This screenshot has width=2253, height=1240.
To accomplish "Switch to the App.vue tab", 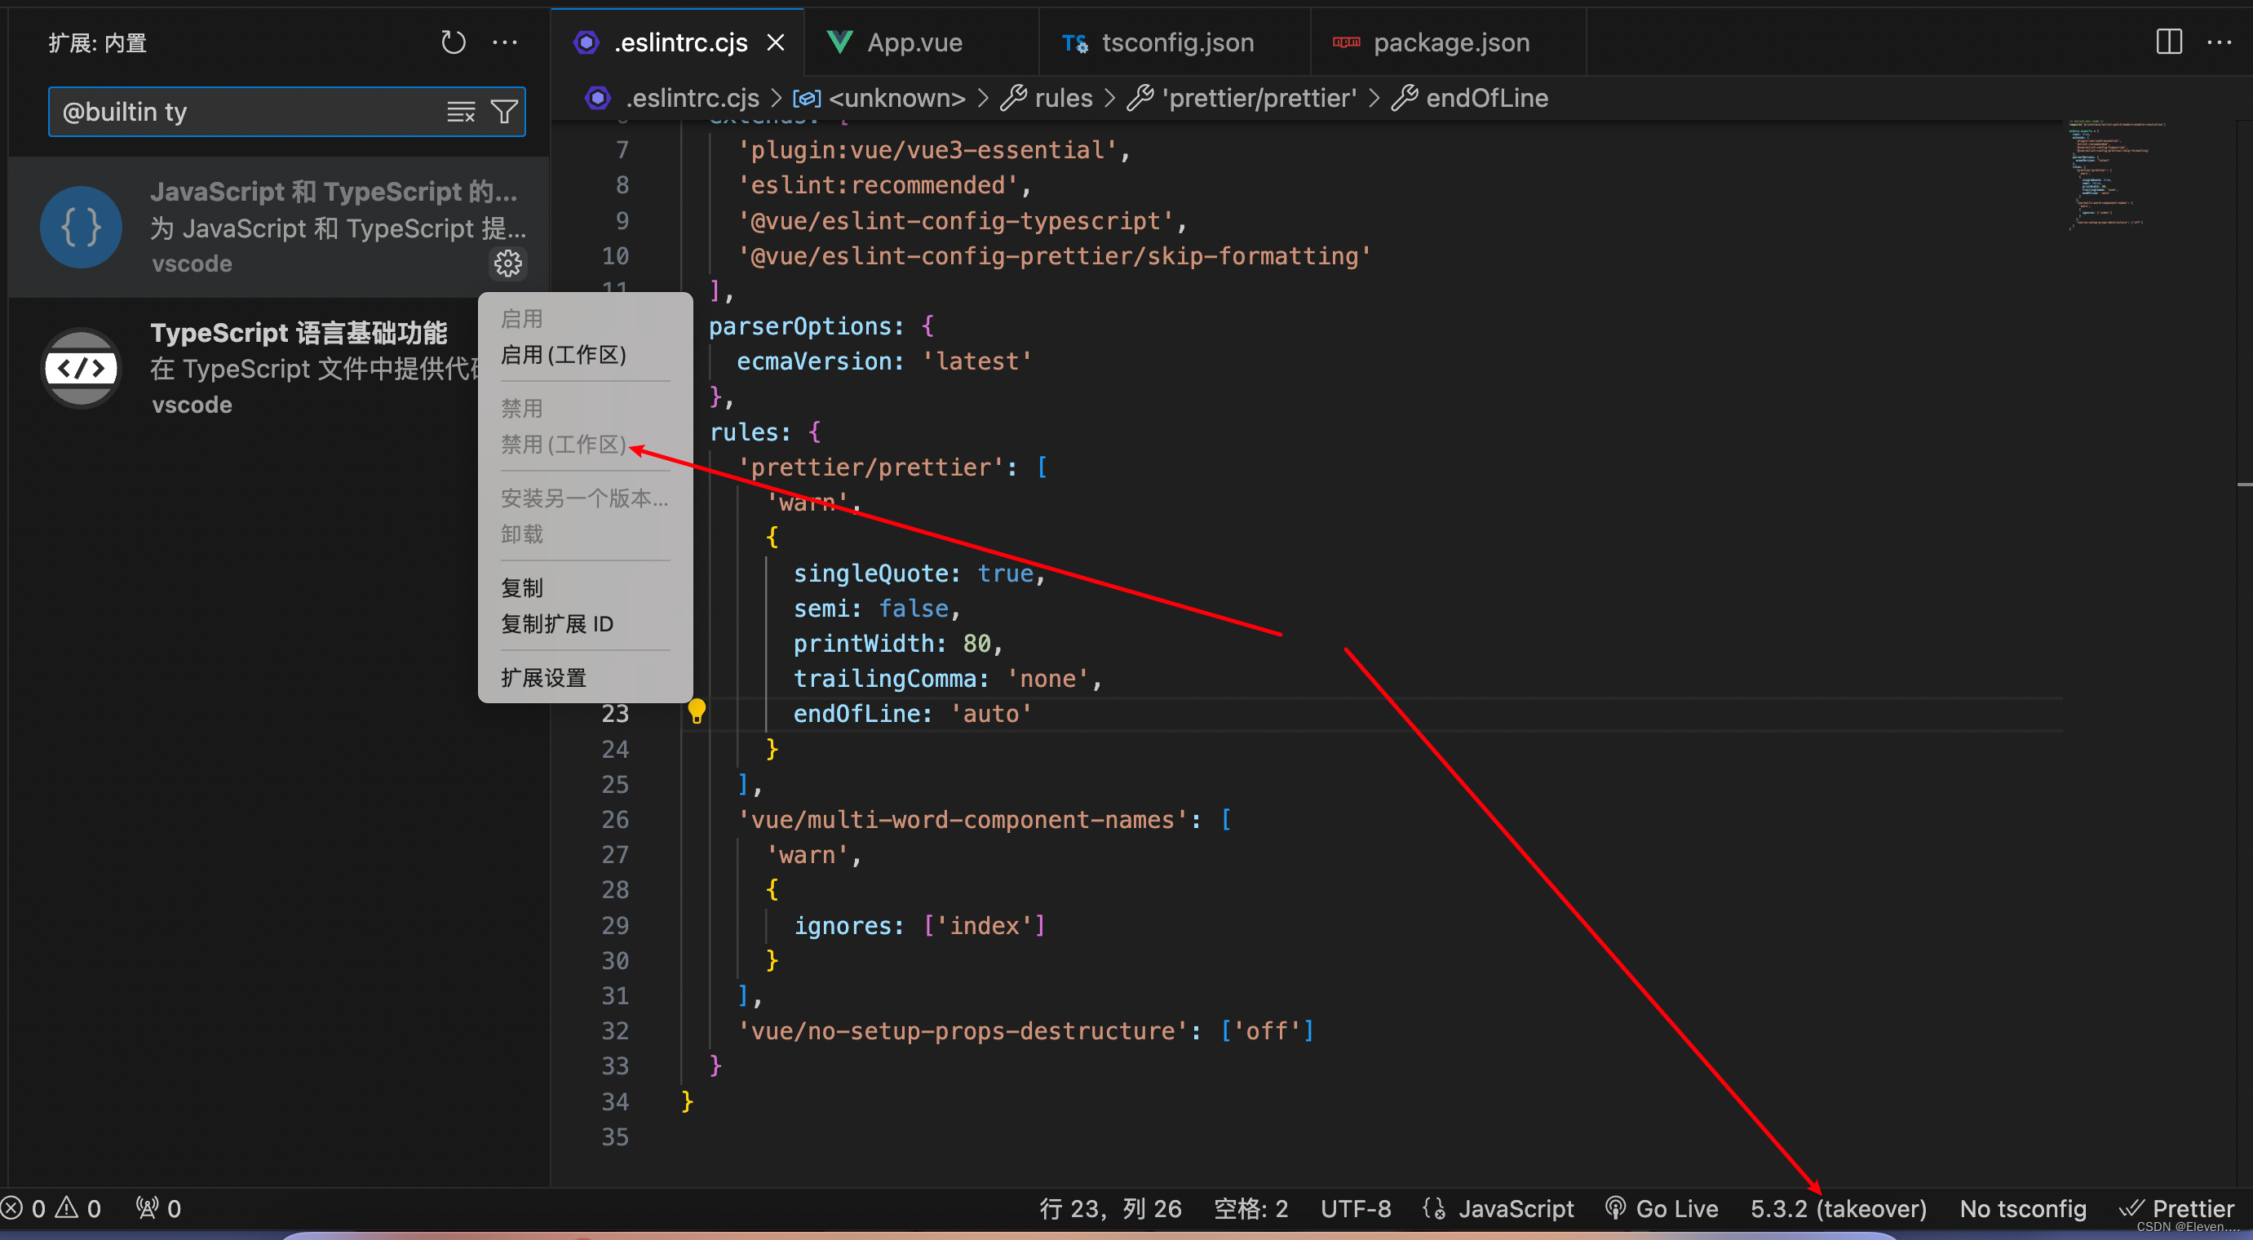I will (x=920, y=42).
